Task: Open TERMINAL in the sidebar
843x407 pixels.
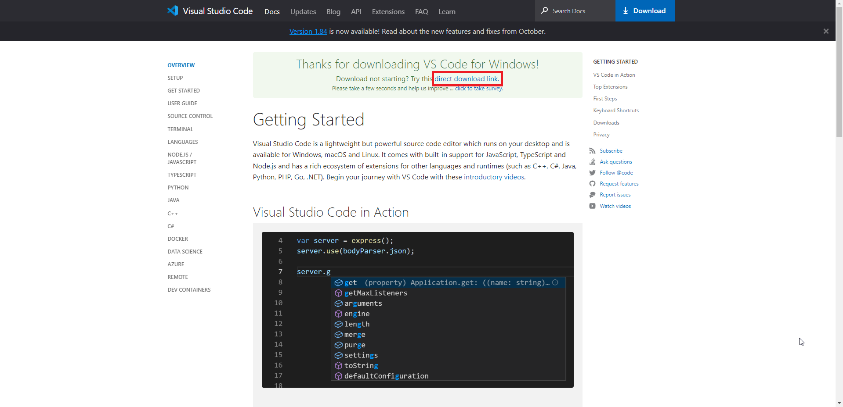Action: pyautogui.click(x=180, y=129)
